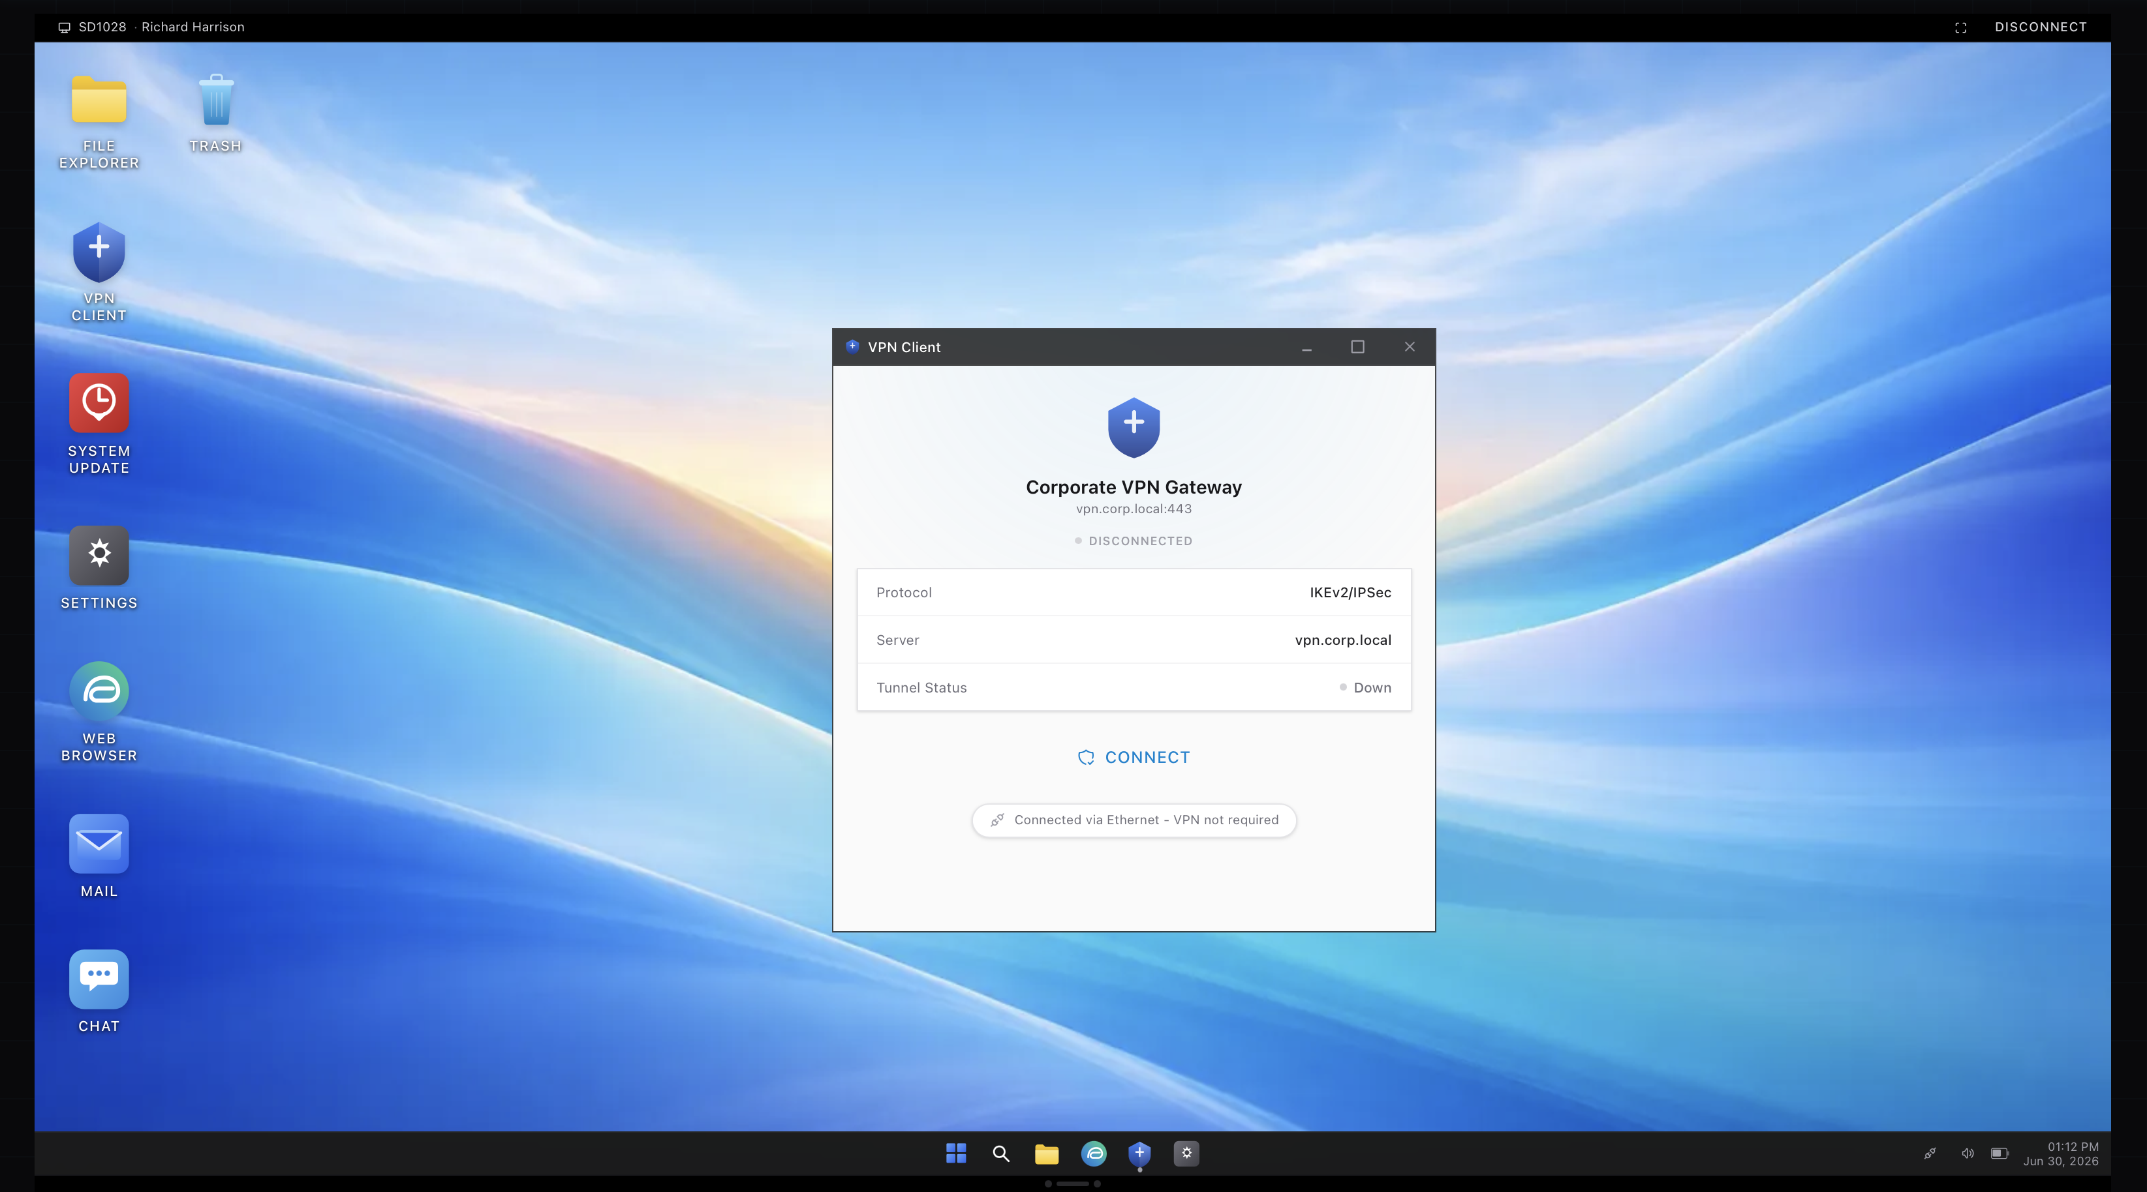The height and width of the screenshot is (1192, 2147).
Task: Click the small shield icon in VPN title bar
Action: tap(853, 346)
